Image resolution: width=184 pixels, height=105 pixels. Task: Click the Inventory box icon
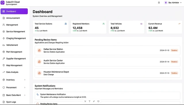(4, 80)
